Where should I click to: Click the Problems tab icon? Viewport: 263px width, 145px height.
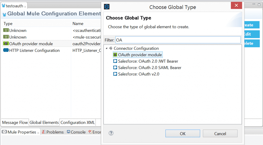44,132
